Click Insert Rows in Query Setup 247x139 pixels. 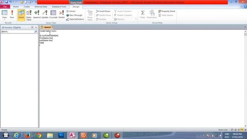pos(103,11)
